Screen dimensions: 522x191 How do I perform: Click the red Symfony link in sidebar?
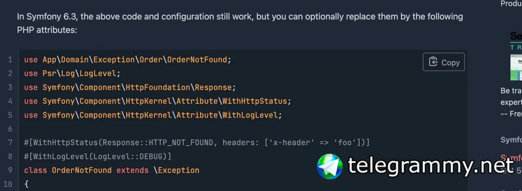[x=511, y=158]
